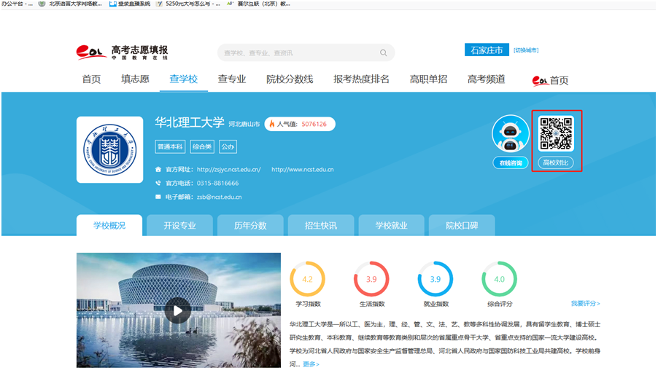Open the 首页 nav item

tap(91, 79)
